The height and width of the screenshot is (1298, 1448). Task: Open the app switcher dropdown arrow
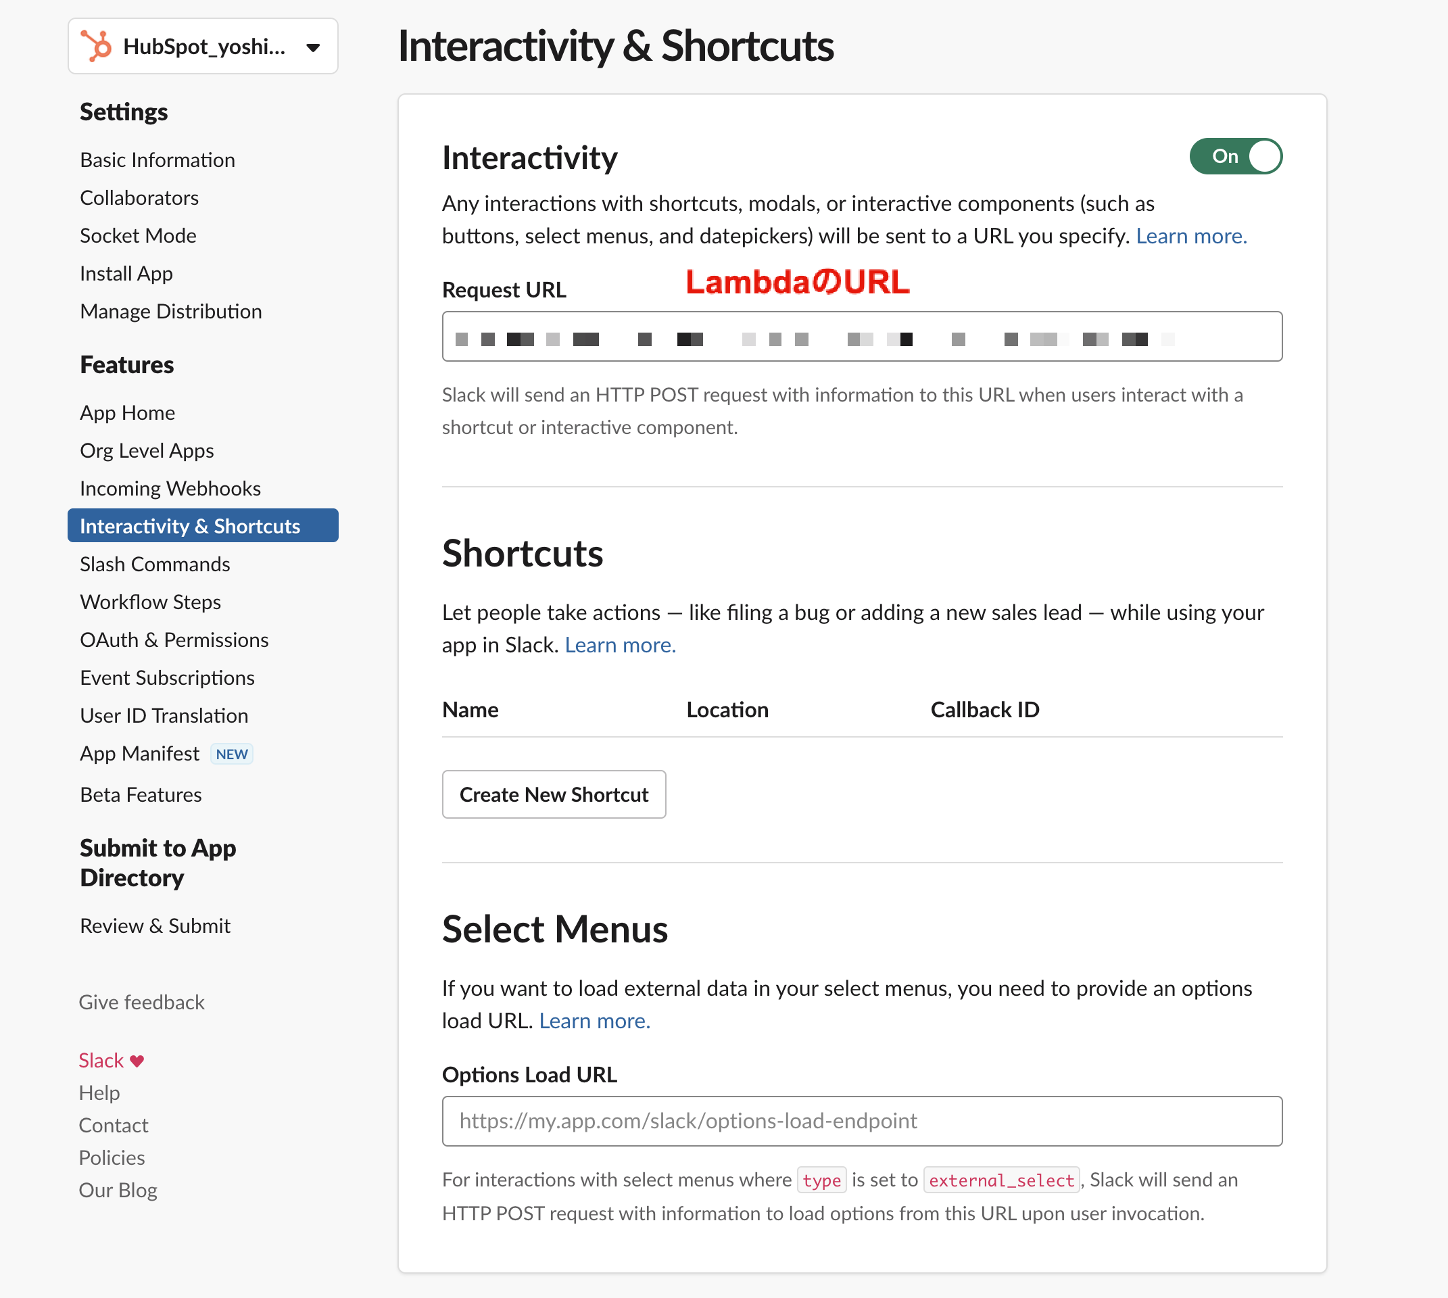point(312,47)
